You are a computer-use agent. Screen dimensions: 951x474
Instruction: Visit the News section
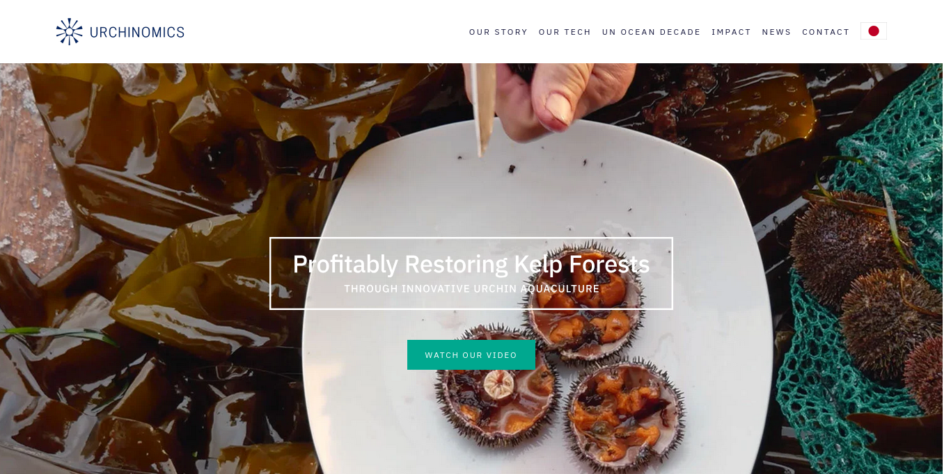coord(776,32)
